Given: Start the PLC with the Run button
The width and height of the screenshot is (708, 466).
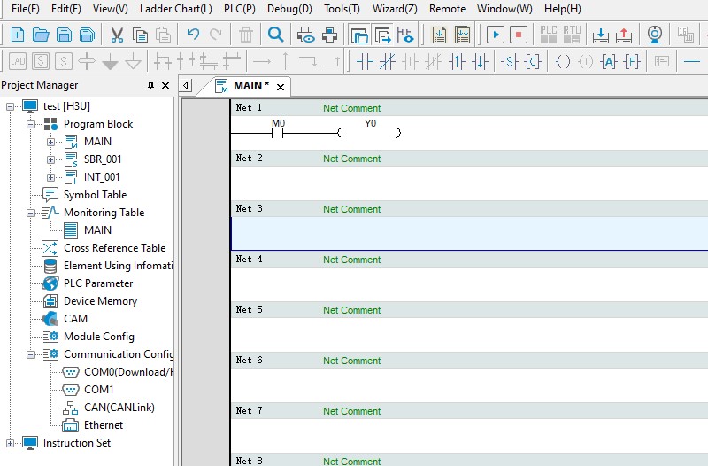Looking at the screenshot, I should tap(496, 35).
